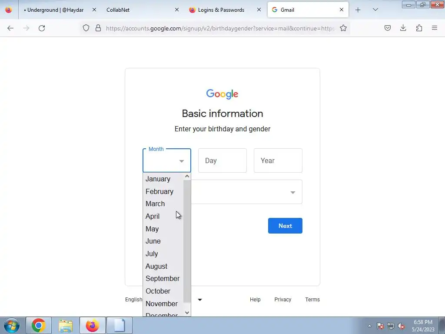Click the pinned Firefox tab

coord(9,10)
